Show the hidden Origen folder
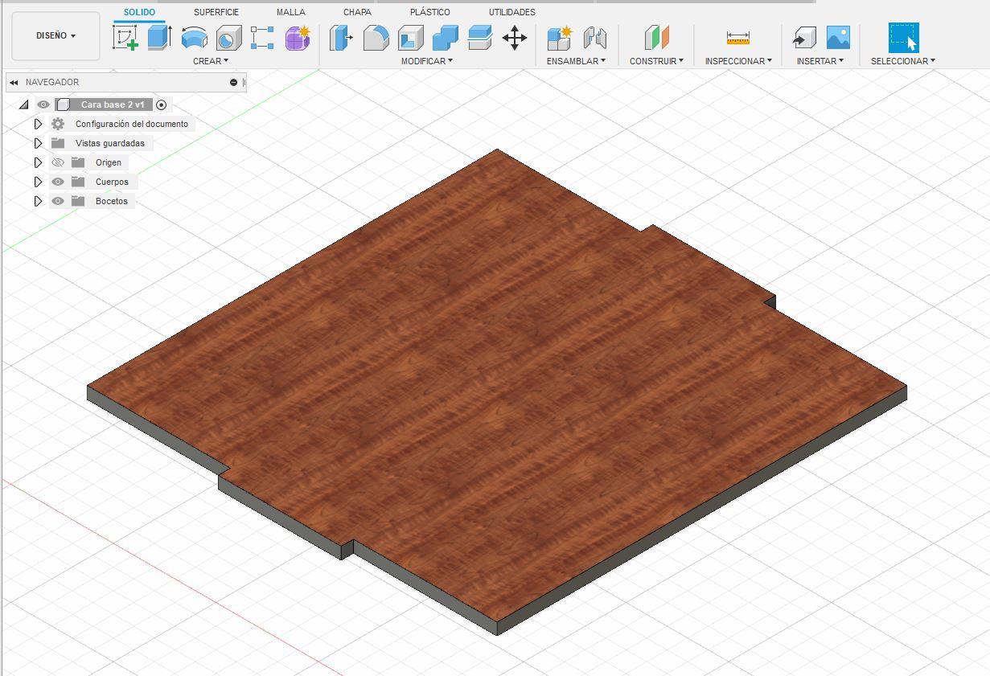990x676 pixels. [58, 162]
